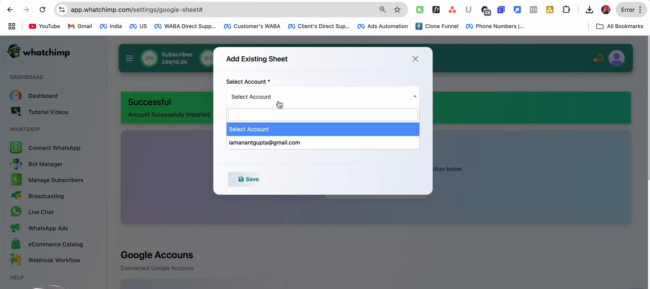
Task: Go to Broadcasting
Action: pyautogui.click(x=37, y=196)
